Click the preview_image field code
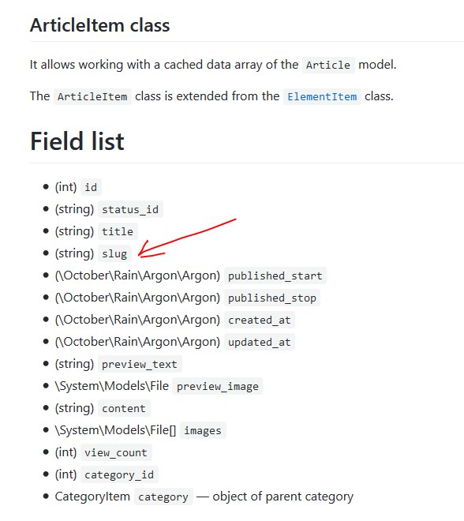The image size is (464, 521). [217, 387]
